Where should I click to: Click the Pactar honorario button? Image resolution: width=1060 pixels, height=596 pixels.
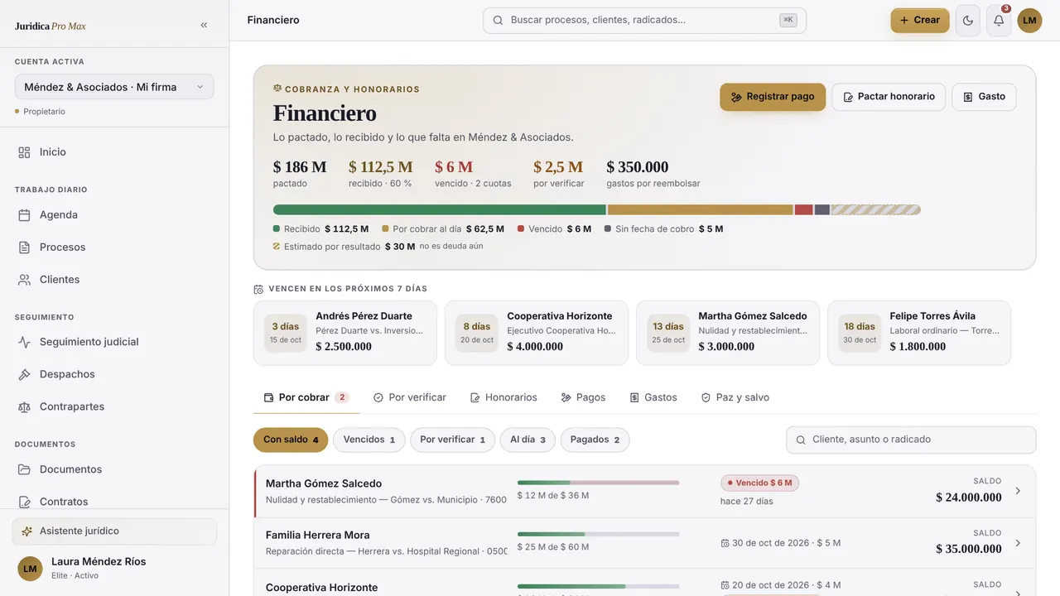889,97
